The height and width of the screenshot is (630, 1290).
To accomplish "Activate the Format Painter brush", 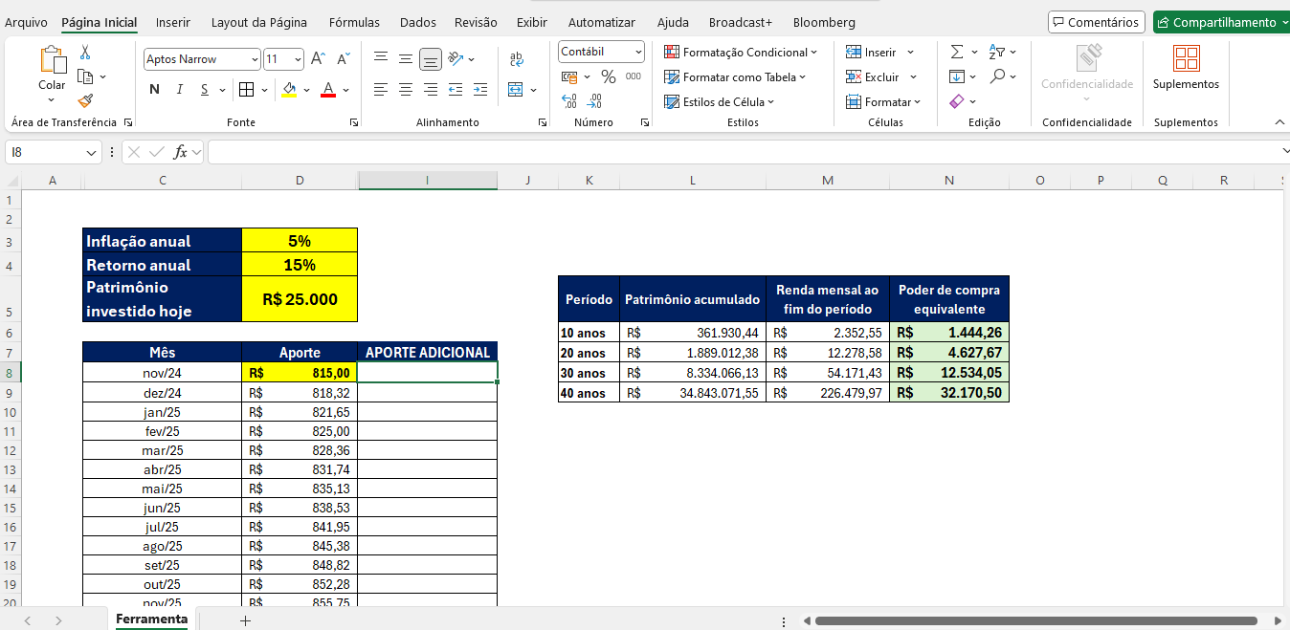I will (85, 100).
